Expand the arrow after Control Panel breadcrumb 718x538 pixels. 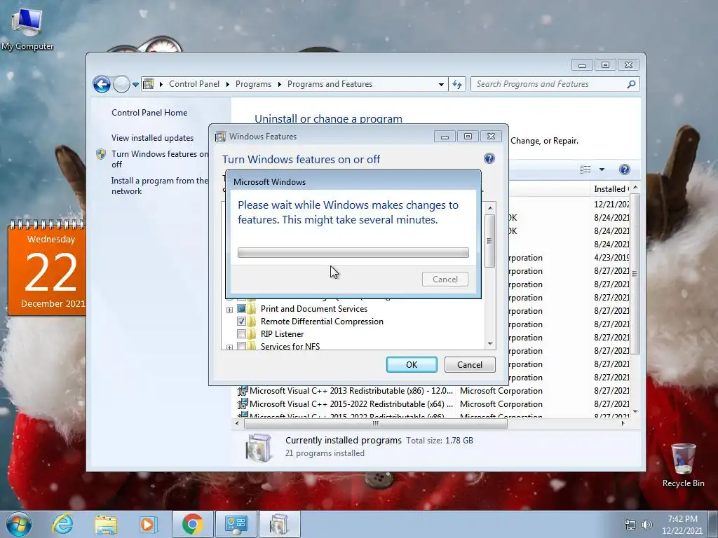tap(228, 85)
